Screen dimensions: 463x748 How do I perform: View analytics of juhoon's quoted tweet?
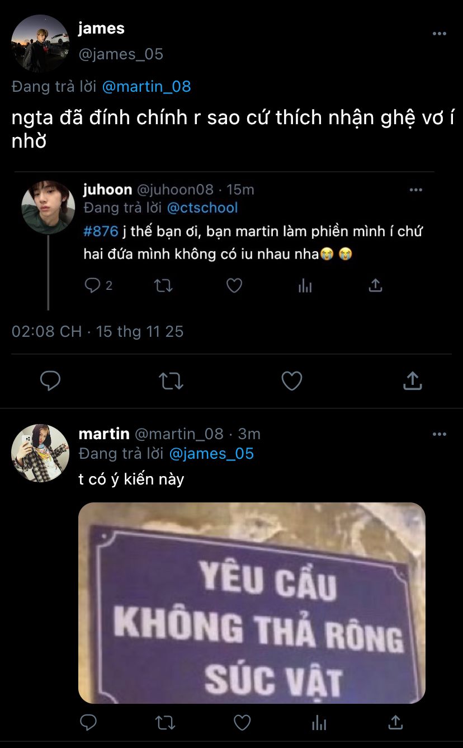click(x=305, y=286)
